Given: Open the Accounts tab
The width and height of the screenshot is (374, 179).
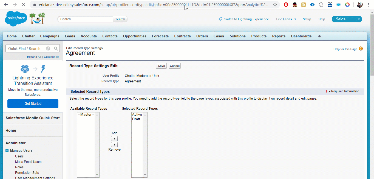Looking at the screenshot, I should pos(89,36).
